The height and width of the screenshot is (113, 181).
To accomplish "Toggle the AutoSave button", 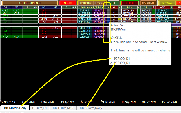I will (167, 3).
